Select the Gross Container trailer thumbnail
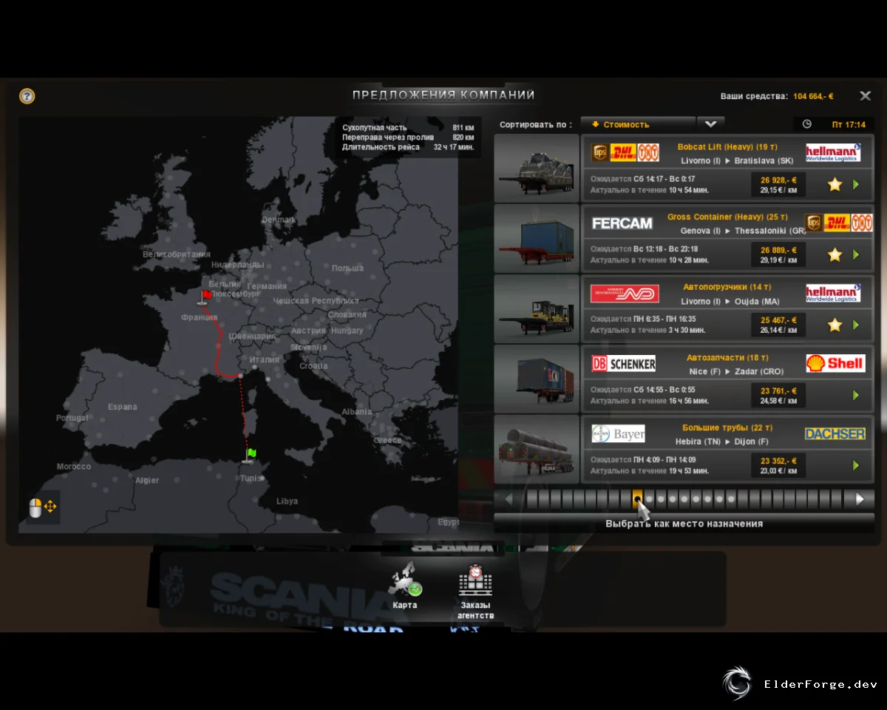 click(x=537, y=238)
